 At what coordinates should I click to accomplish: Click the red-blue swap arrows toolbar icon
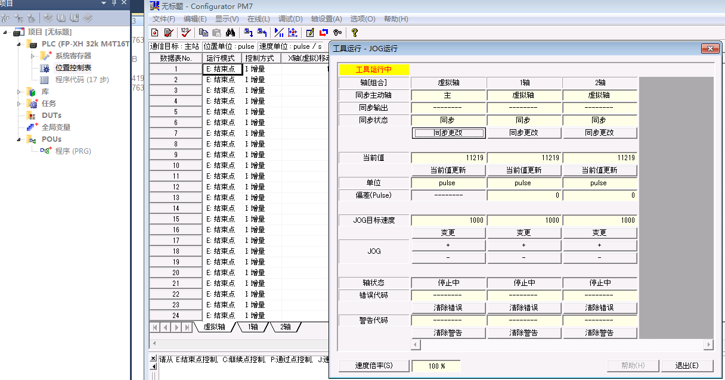tap(324, 33)
